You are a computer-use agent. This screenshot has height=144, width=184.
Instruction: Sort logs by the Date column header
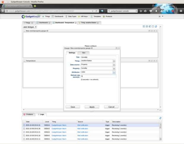point(33,122)
